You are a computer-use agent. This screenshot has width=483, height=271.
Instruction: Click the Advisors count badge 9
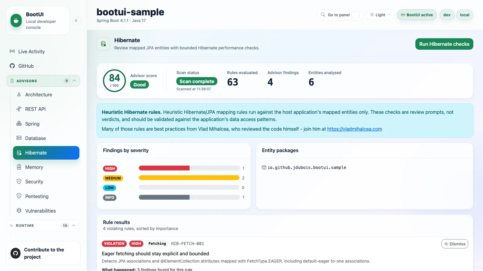pos(67,81)
